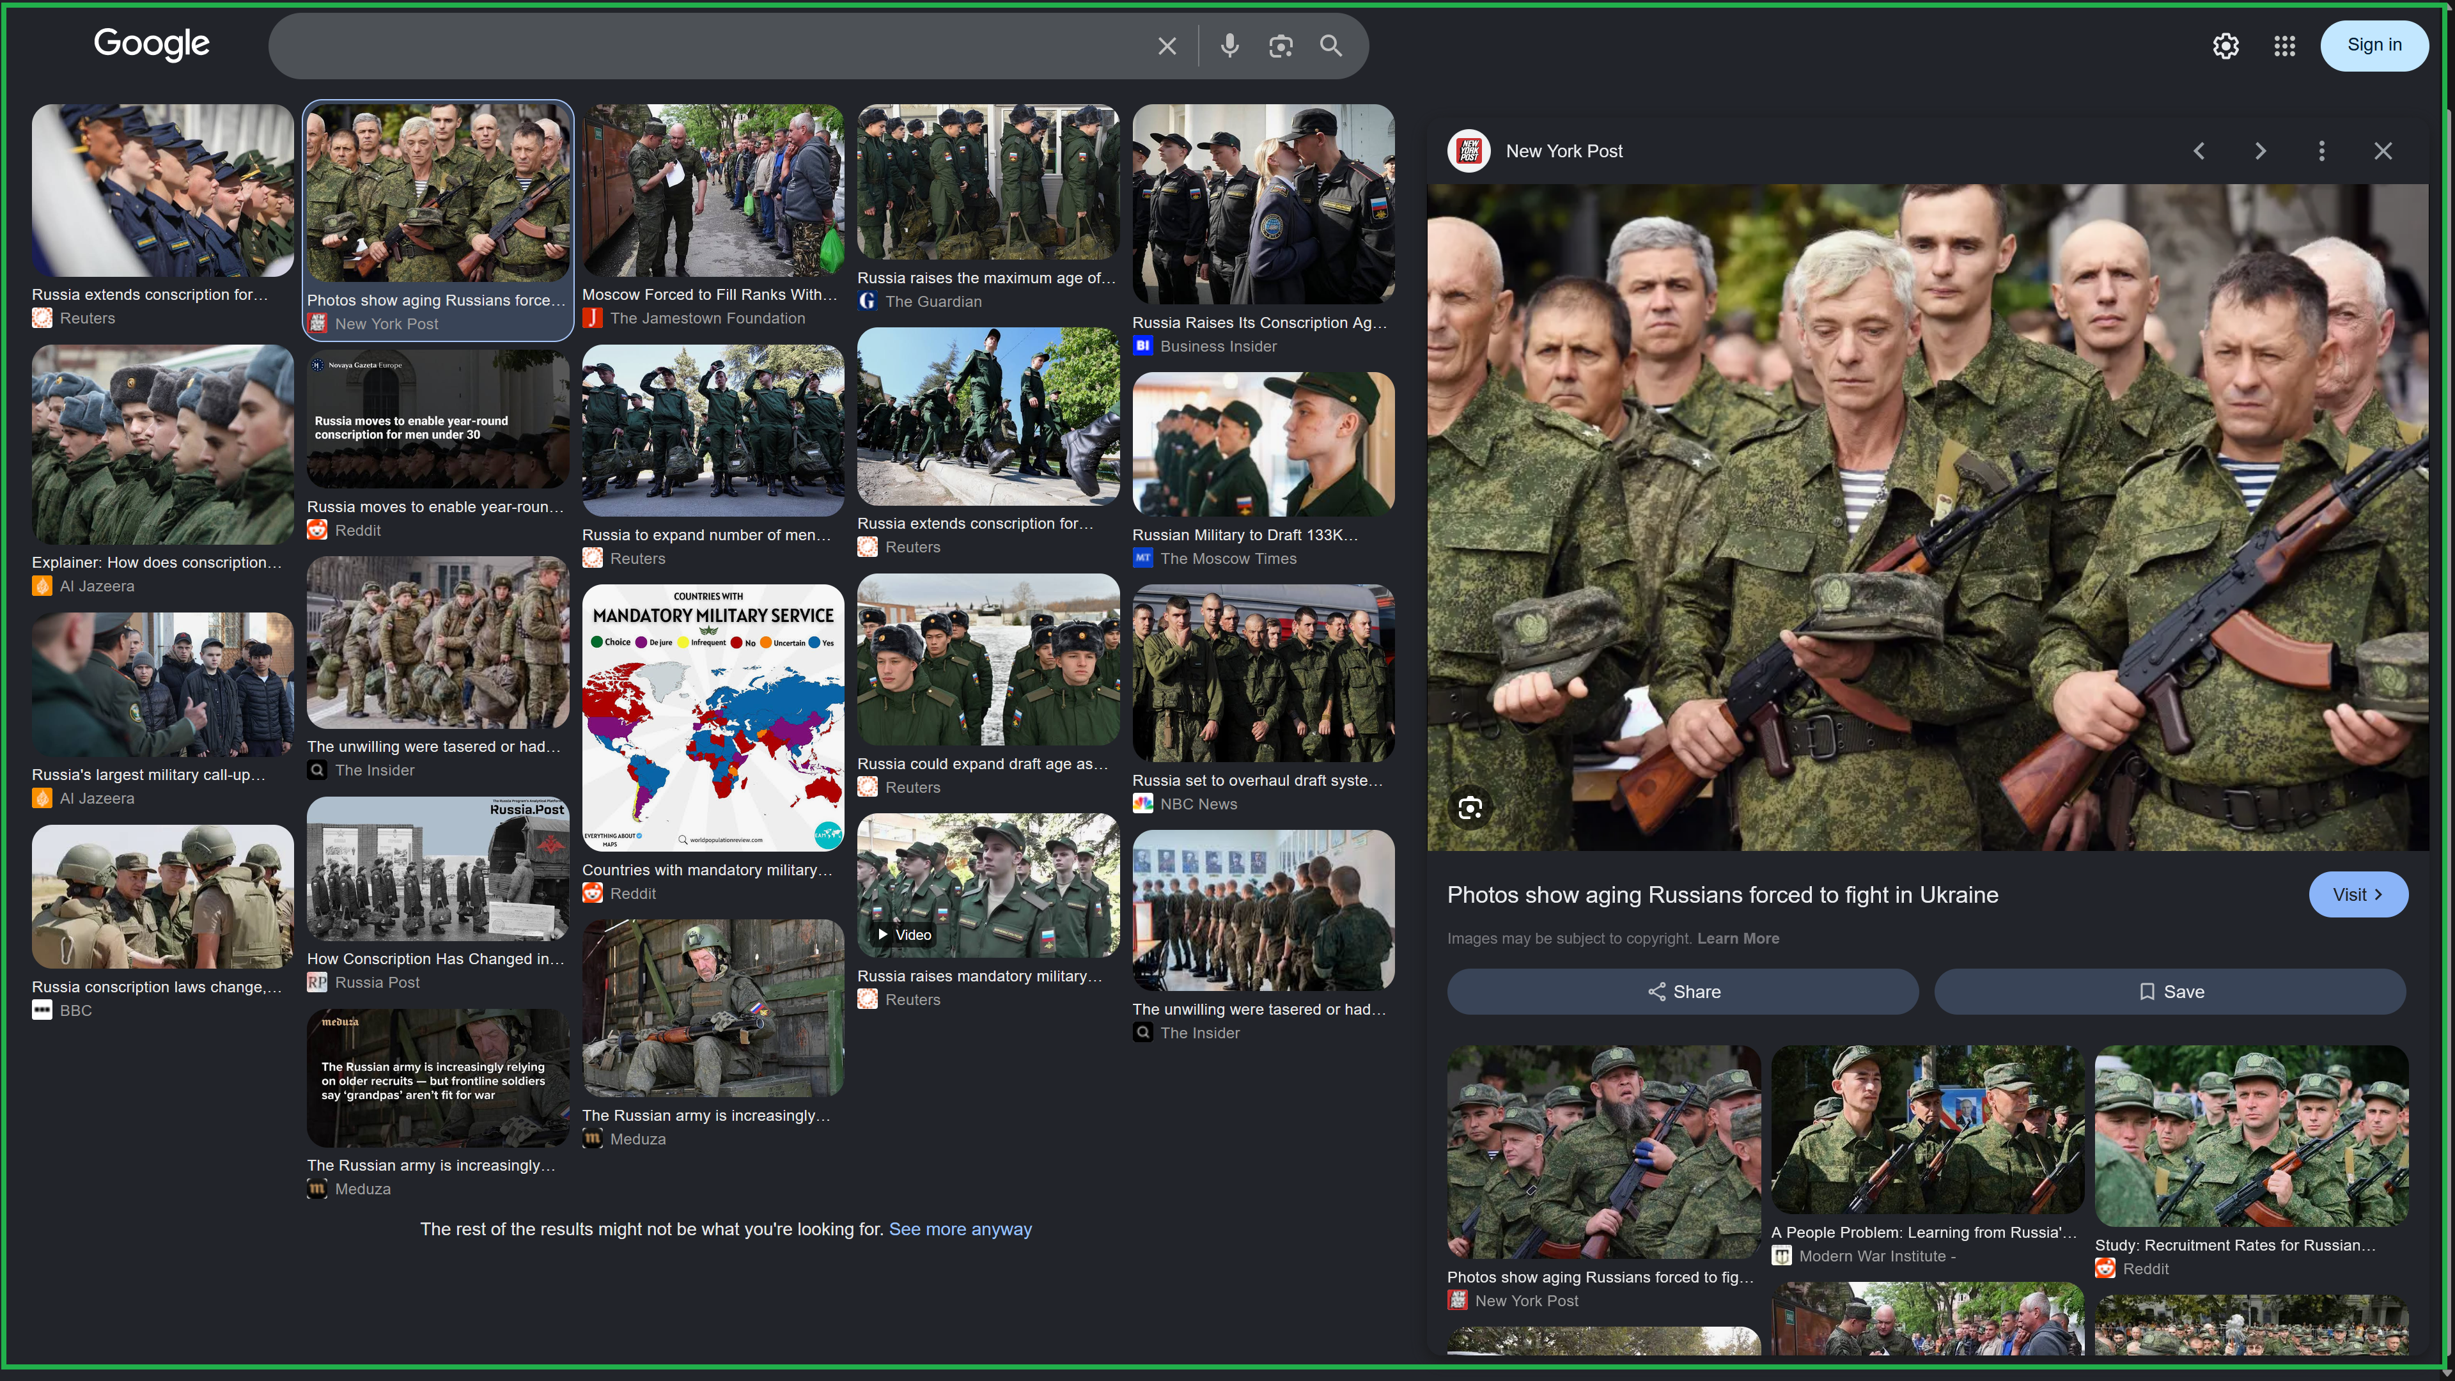The image size is (2455, 1381).
Task: Open the Learn More copyright link
Action: coord(1738,938)
